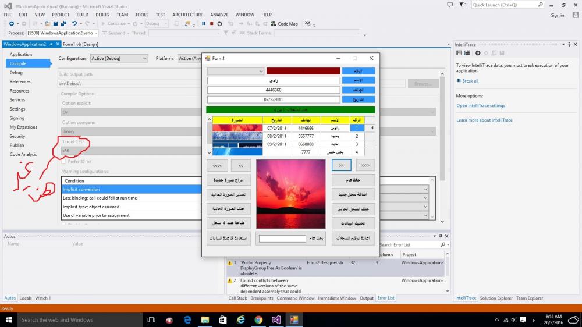Screen dimensions: 582x327
Task: Close the WindowsApplication2 document tab
Action: (58, 44)
